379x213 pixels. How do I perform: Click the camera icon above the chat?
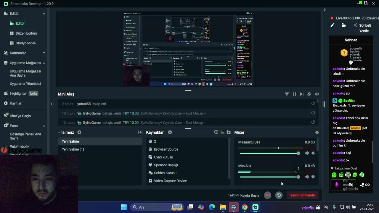344,25
